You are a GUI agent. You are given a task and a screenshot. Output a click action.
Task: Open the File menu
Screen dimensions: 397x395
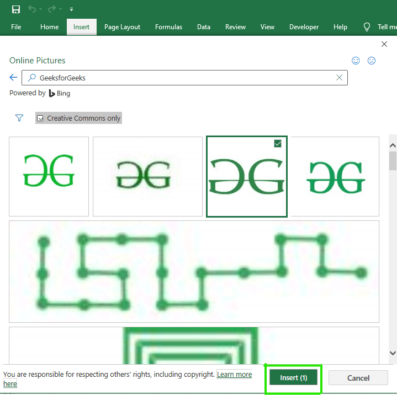pos(16,27)
